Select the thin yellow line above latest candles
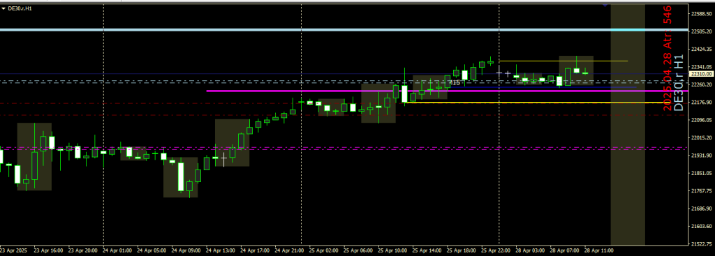 tap(563, 61)
